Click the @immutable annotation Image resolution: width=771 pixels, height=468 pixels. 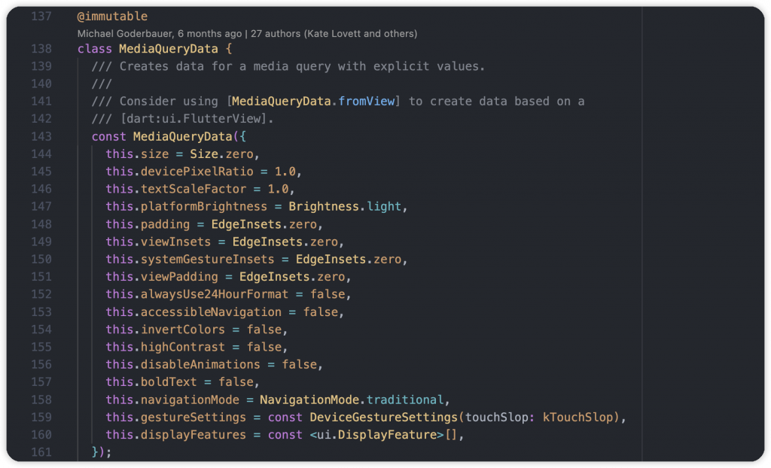112,16
